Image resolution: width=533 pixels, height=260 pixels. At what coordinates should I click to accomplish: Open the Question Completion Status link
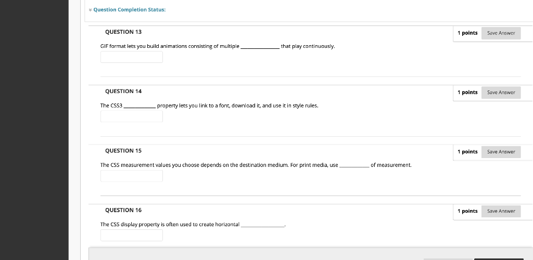click(130, 10)
